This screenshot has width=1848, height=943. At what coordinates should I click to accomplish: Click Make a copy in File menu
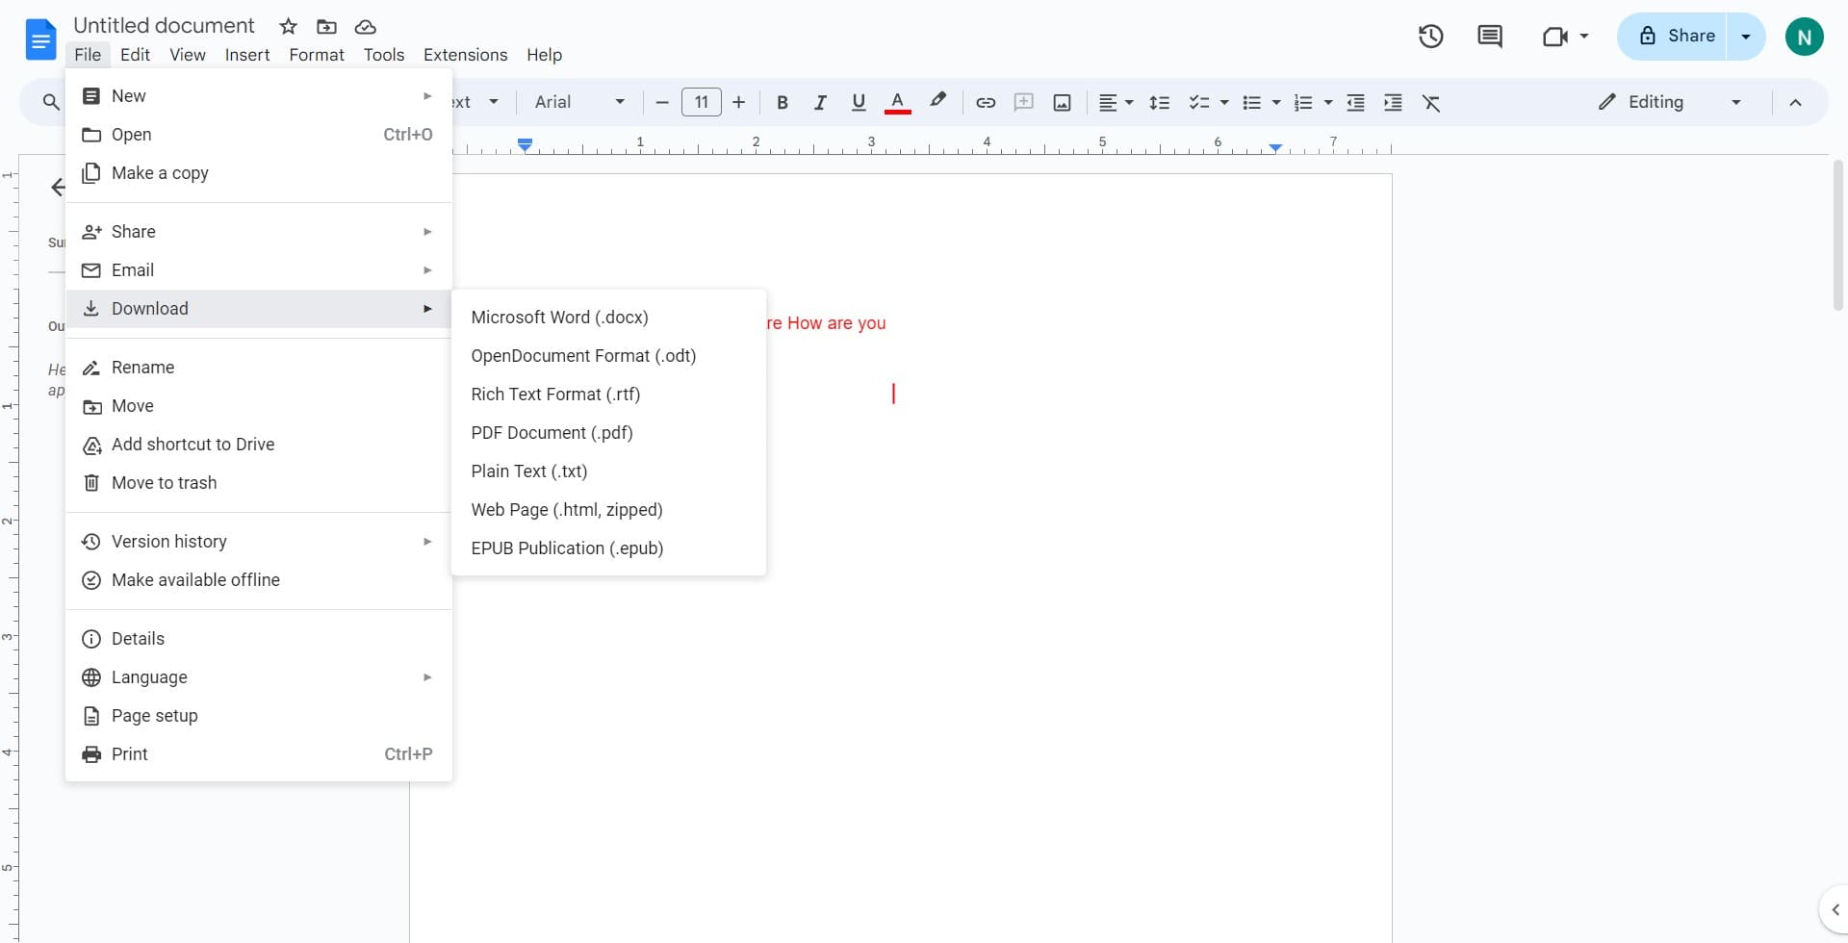[x=160, y=172]
